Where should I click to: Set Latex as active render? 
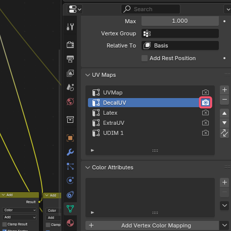[x=205, y=113]
